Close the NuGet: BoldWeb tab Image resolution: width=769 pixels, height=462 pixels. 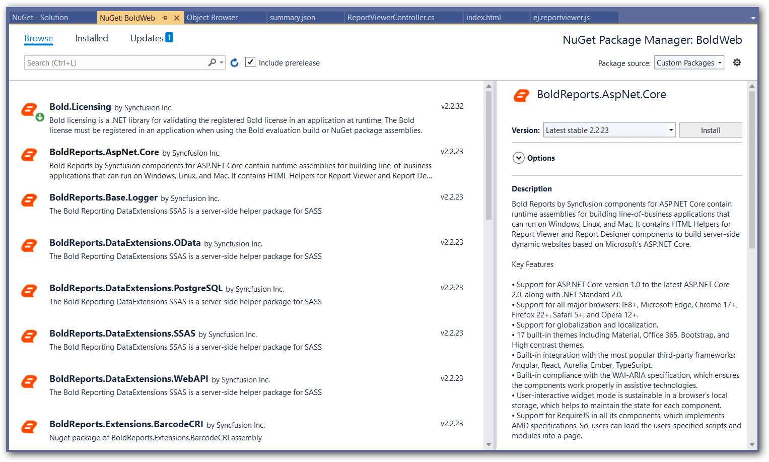click(177, 18)
